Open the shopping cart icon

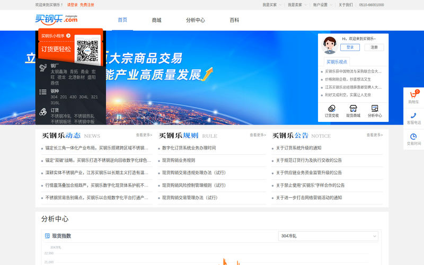click(413, 95)
